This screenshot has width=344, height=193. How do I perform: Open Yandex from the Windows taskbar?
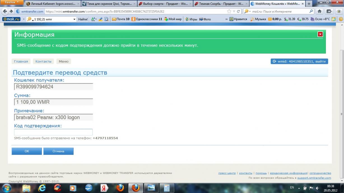[x=104, y=188]
